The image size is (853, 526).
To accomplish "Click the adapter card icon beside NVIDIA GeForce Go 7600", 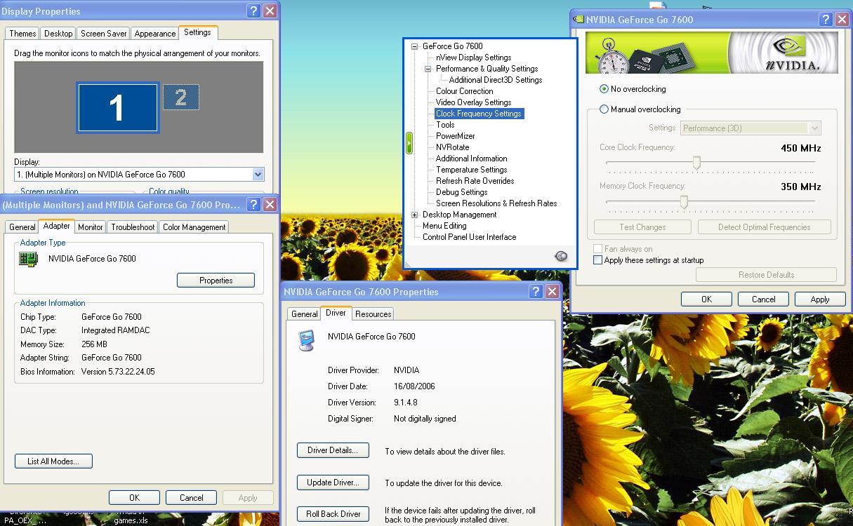I will click(29, 259).
